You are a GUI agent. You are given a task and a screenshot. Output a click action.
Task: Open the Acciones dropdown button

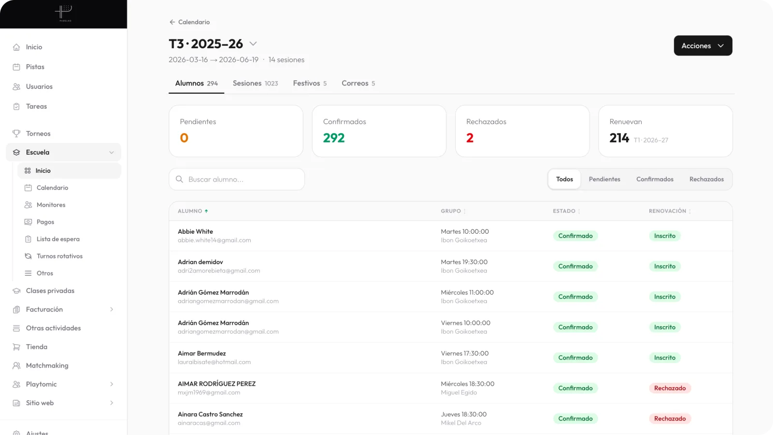703,46
